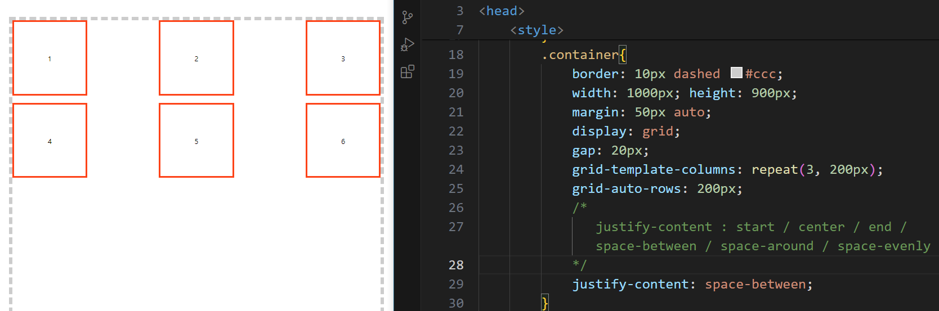Open the Extensions view icon
Viewport: 939px width, 311px height.
point(408,71)
